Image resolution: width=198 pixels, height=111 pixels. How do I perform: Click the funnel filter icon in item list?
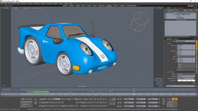[197, 10]
